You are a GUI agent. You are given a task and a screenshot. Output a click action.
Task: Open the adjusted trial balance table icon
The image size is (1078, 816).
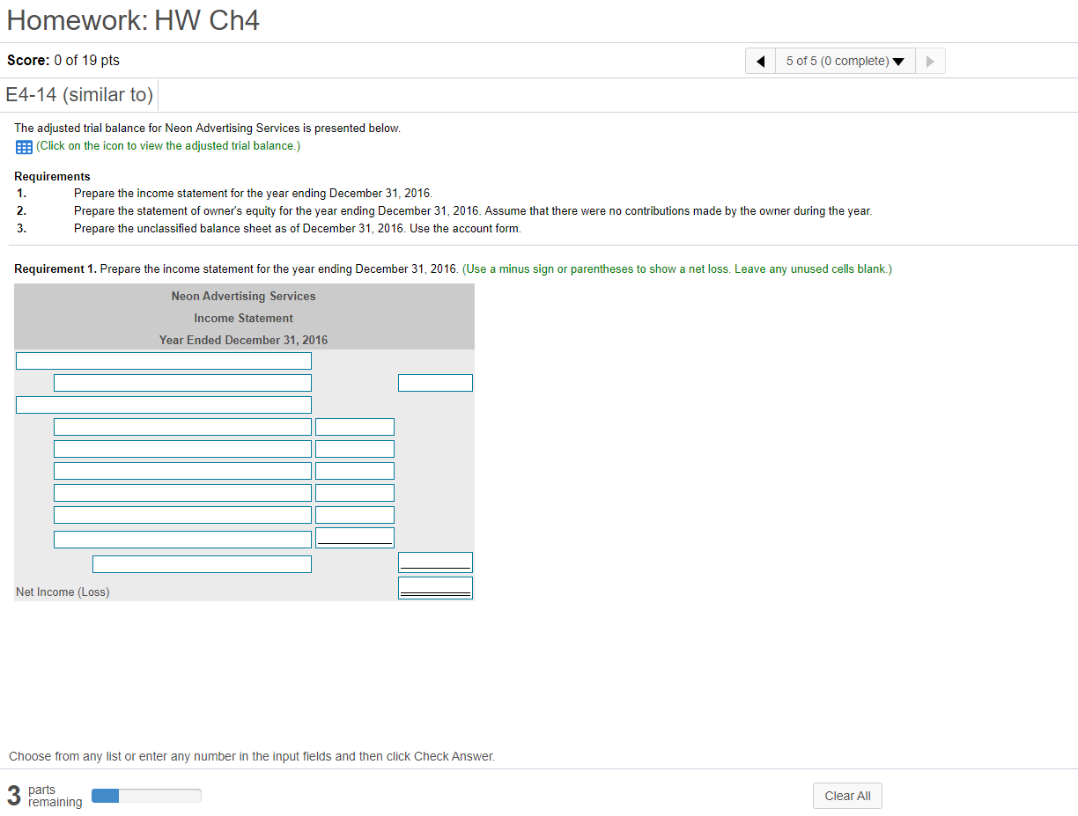[23, 146]
